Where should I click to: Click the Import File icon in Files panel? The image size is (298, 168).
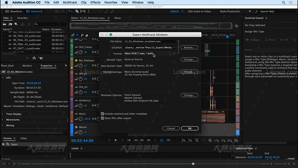[10, 24]
